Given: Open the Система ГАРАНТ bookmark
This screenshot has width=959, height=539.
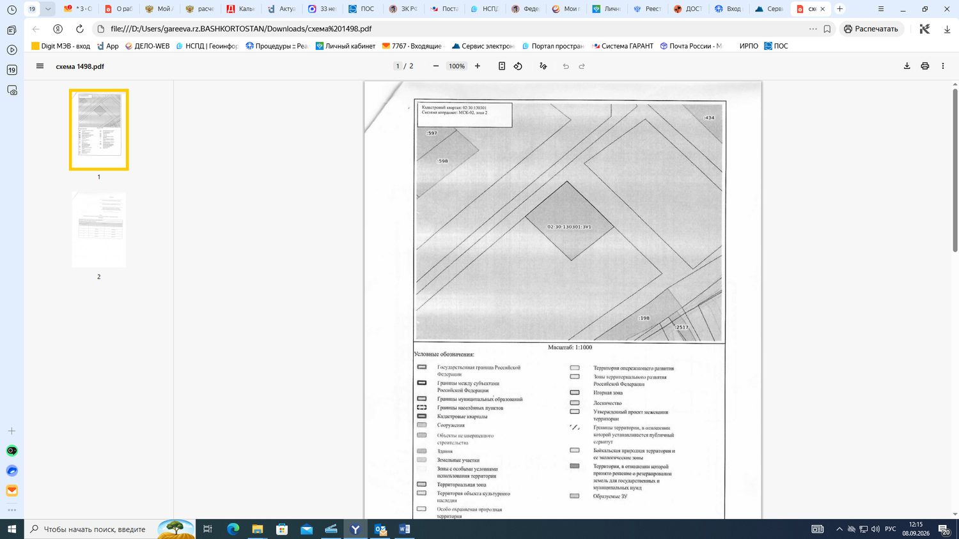Looking at the screenshot, I should coord(623,46).
